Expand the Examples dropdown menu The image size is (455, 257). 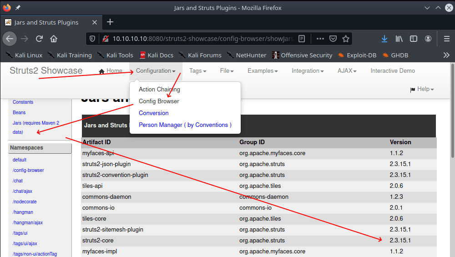[263, 71]
